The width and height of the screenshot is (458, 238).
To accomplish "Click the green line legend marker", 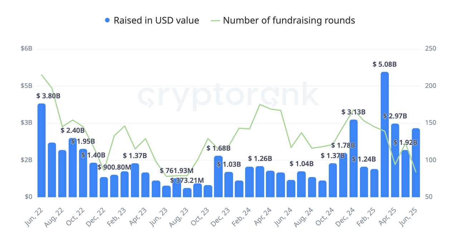I will [x=215, y=21].
